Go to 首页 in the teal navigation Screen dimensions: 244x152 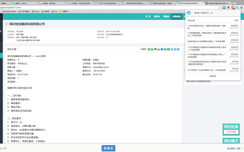point(148,16)
